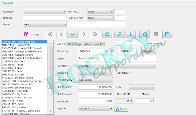196x115 pixels.
Task: Select Pepsi in product list
Action: (24, 65)
